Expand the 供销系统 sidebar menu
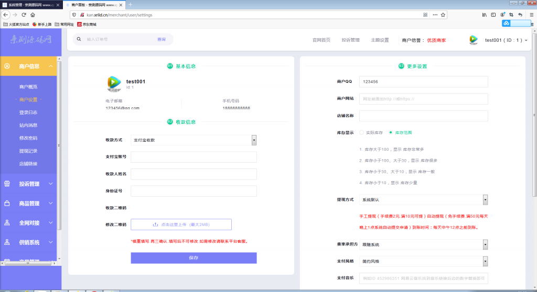This screenshot has height=292, width=537. (x=29, y=242)
